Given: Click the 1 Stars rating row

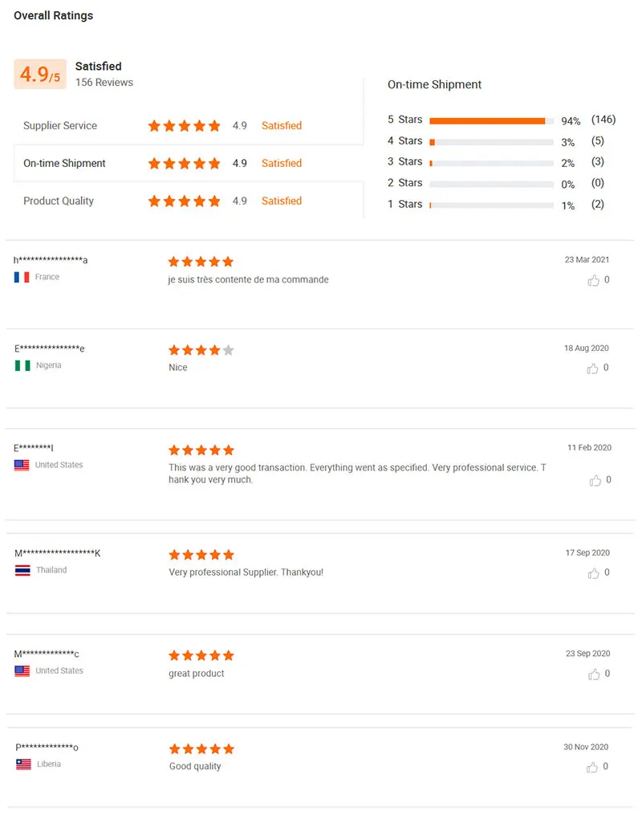Looking at the screenshot, I should click(491, 205).
